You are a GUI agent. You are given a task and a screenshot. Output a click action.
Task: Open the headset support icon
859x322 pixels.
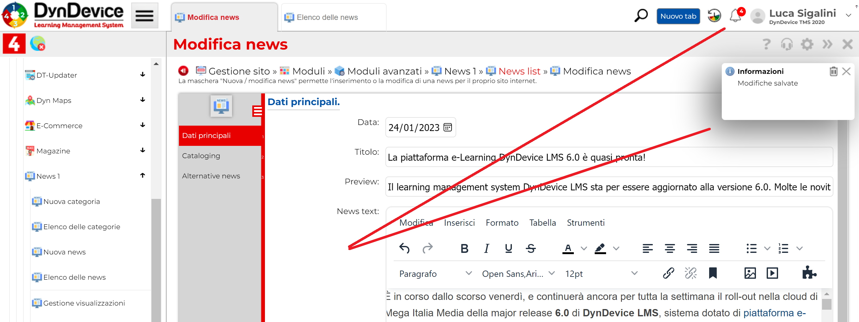point(786,44)
